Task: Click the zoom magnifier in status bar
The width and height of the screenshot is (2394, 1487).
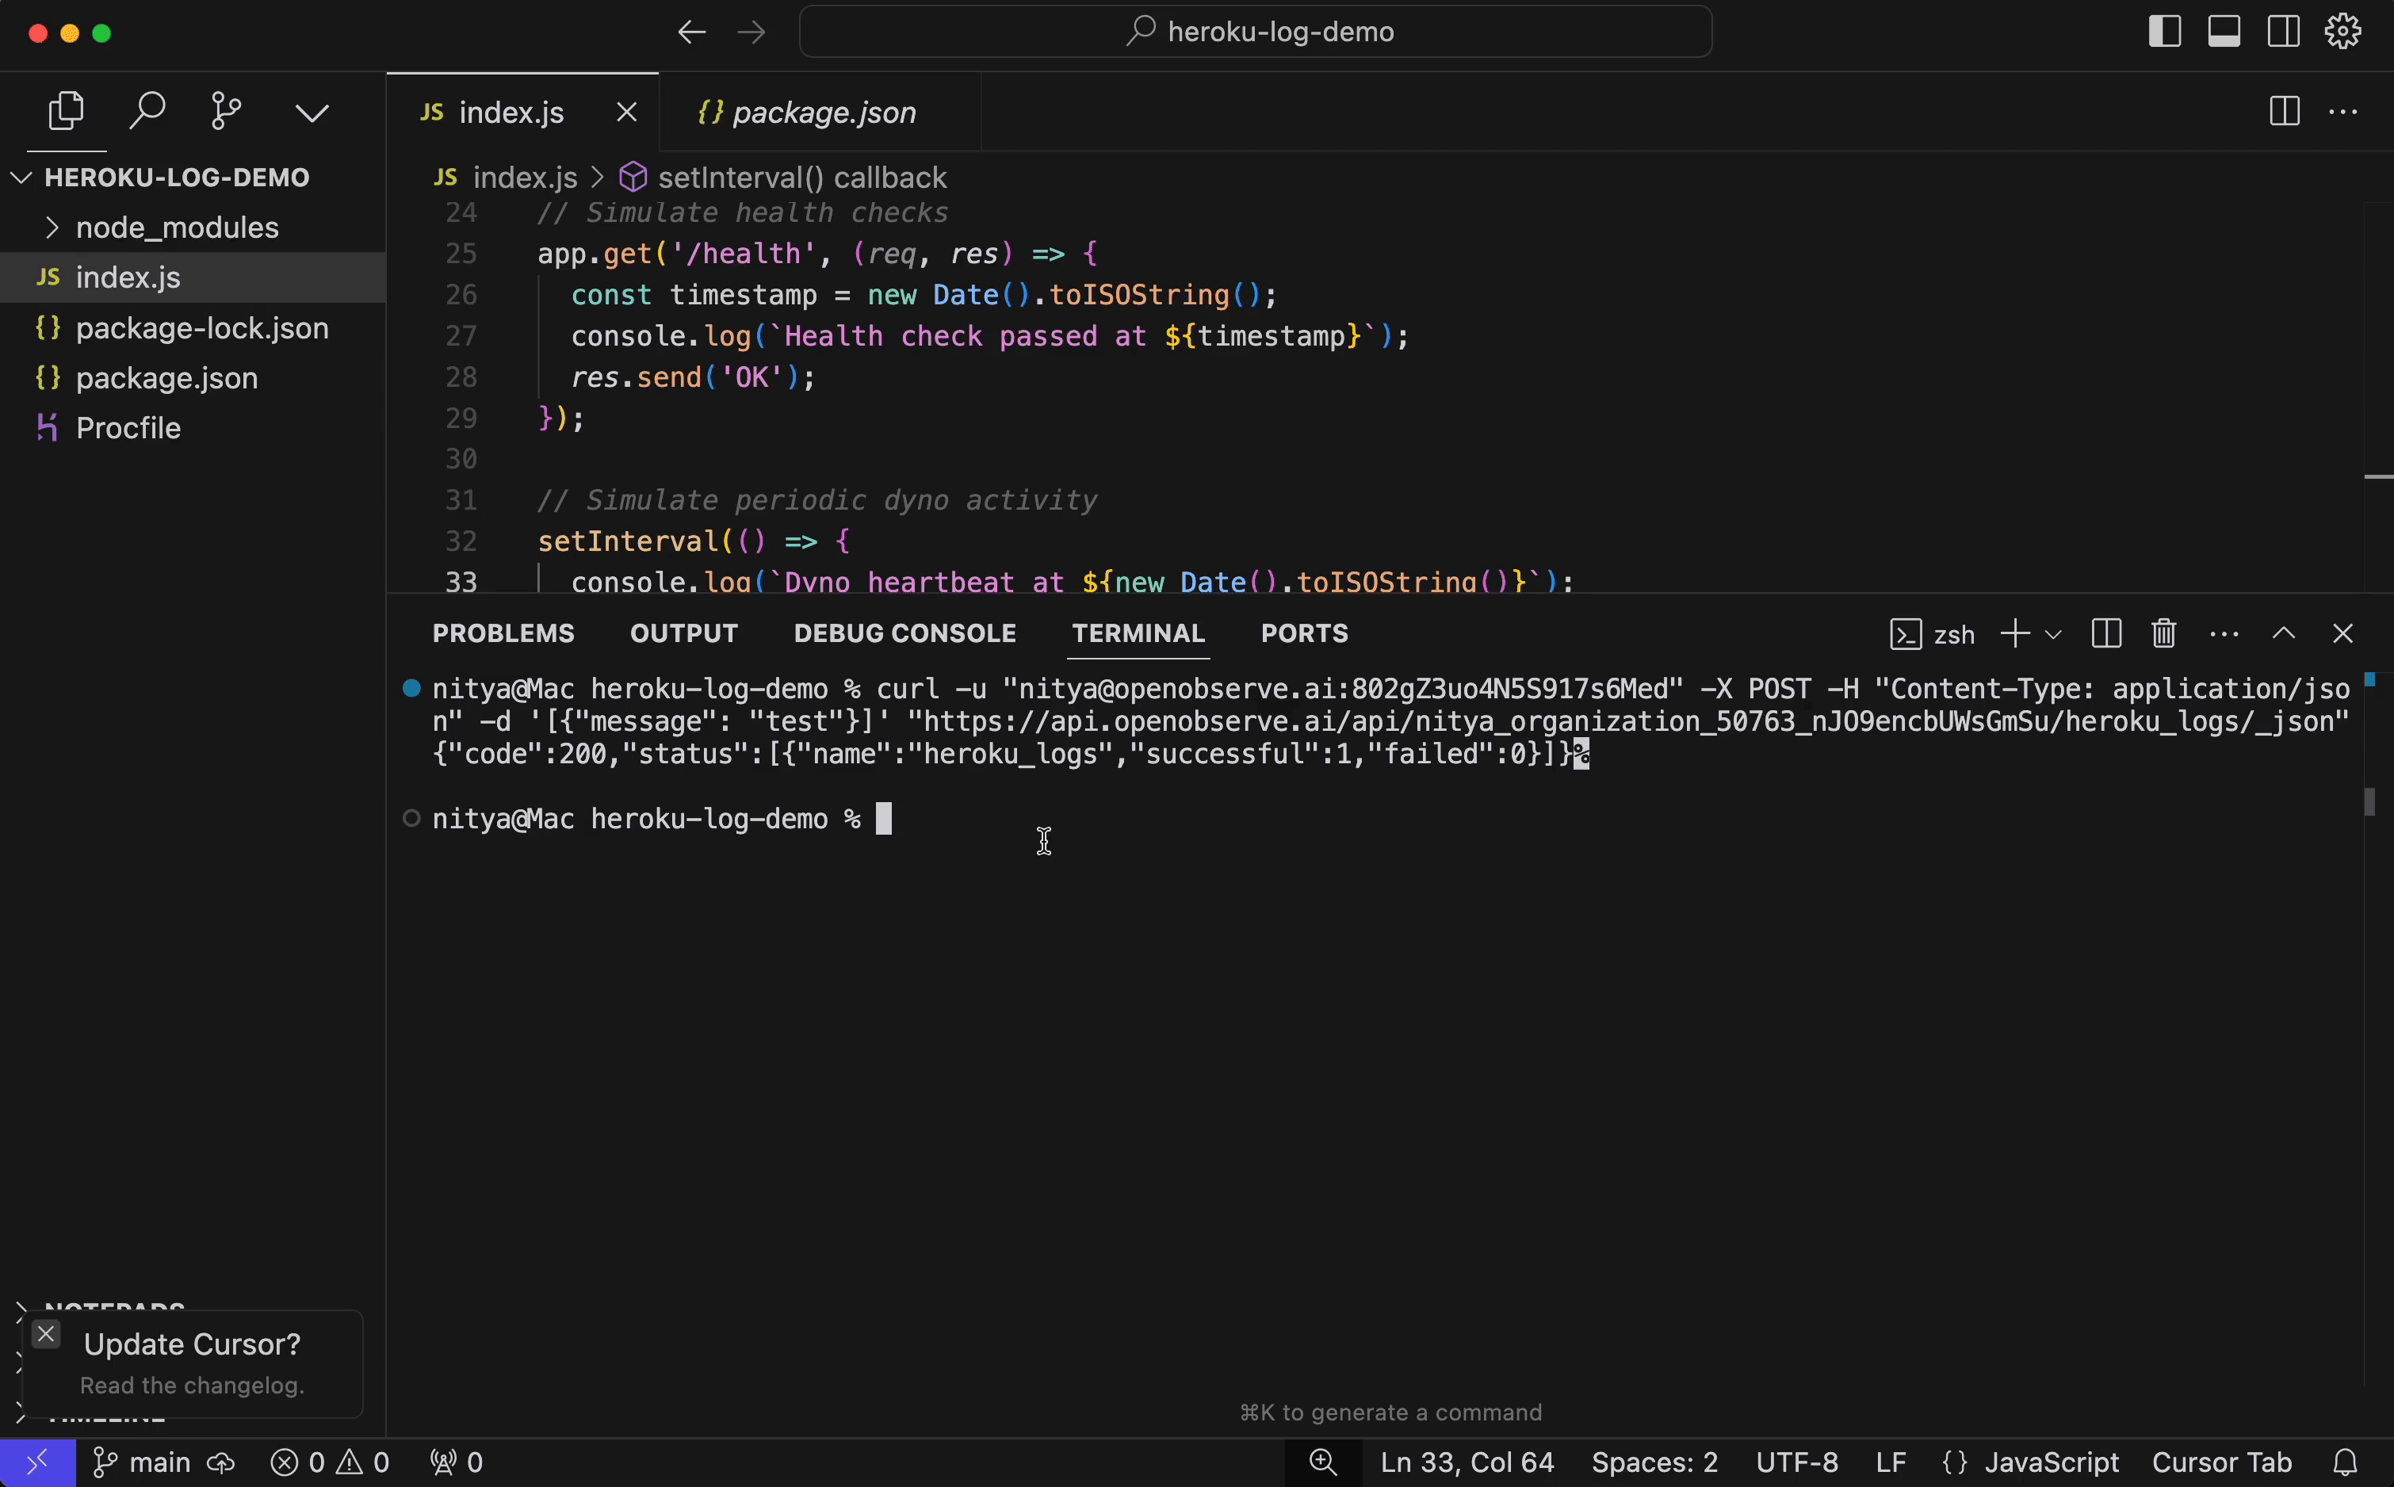Action: click(x=1323, y=1462)
